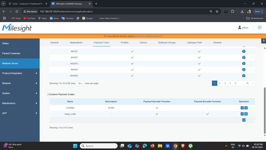Switch to the Gateway Fleet tab

tap(194, 43)
